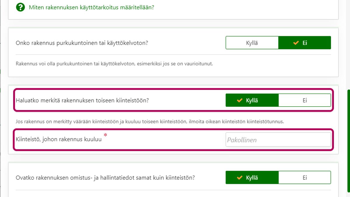The height and width of the screenshot is (197, 350).
Task: Click checkmark icon in 'omistus- ja hallintatiedot' Kyllä button
Action: click(x=240, y=177)
